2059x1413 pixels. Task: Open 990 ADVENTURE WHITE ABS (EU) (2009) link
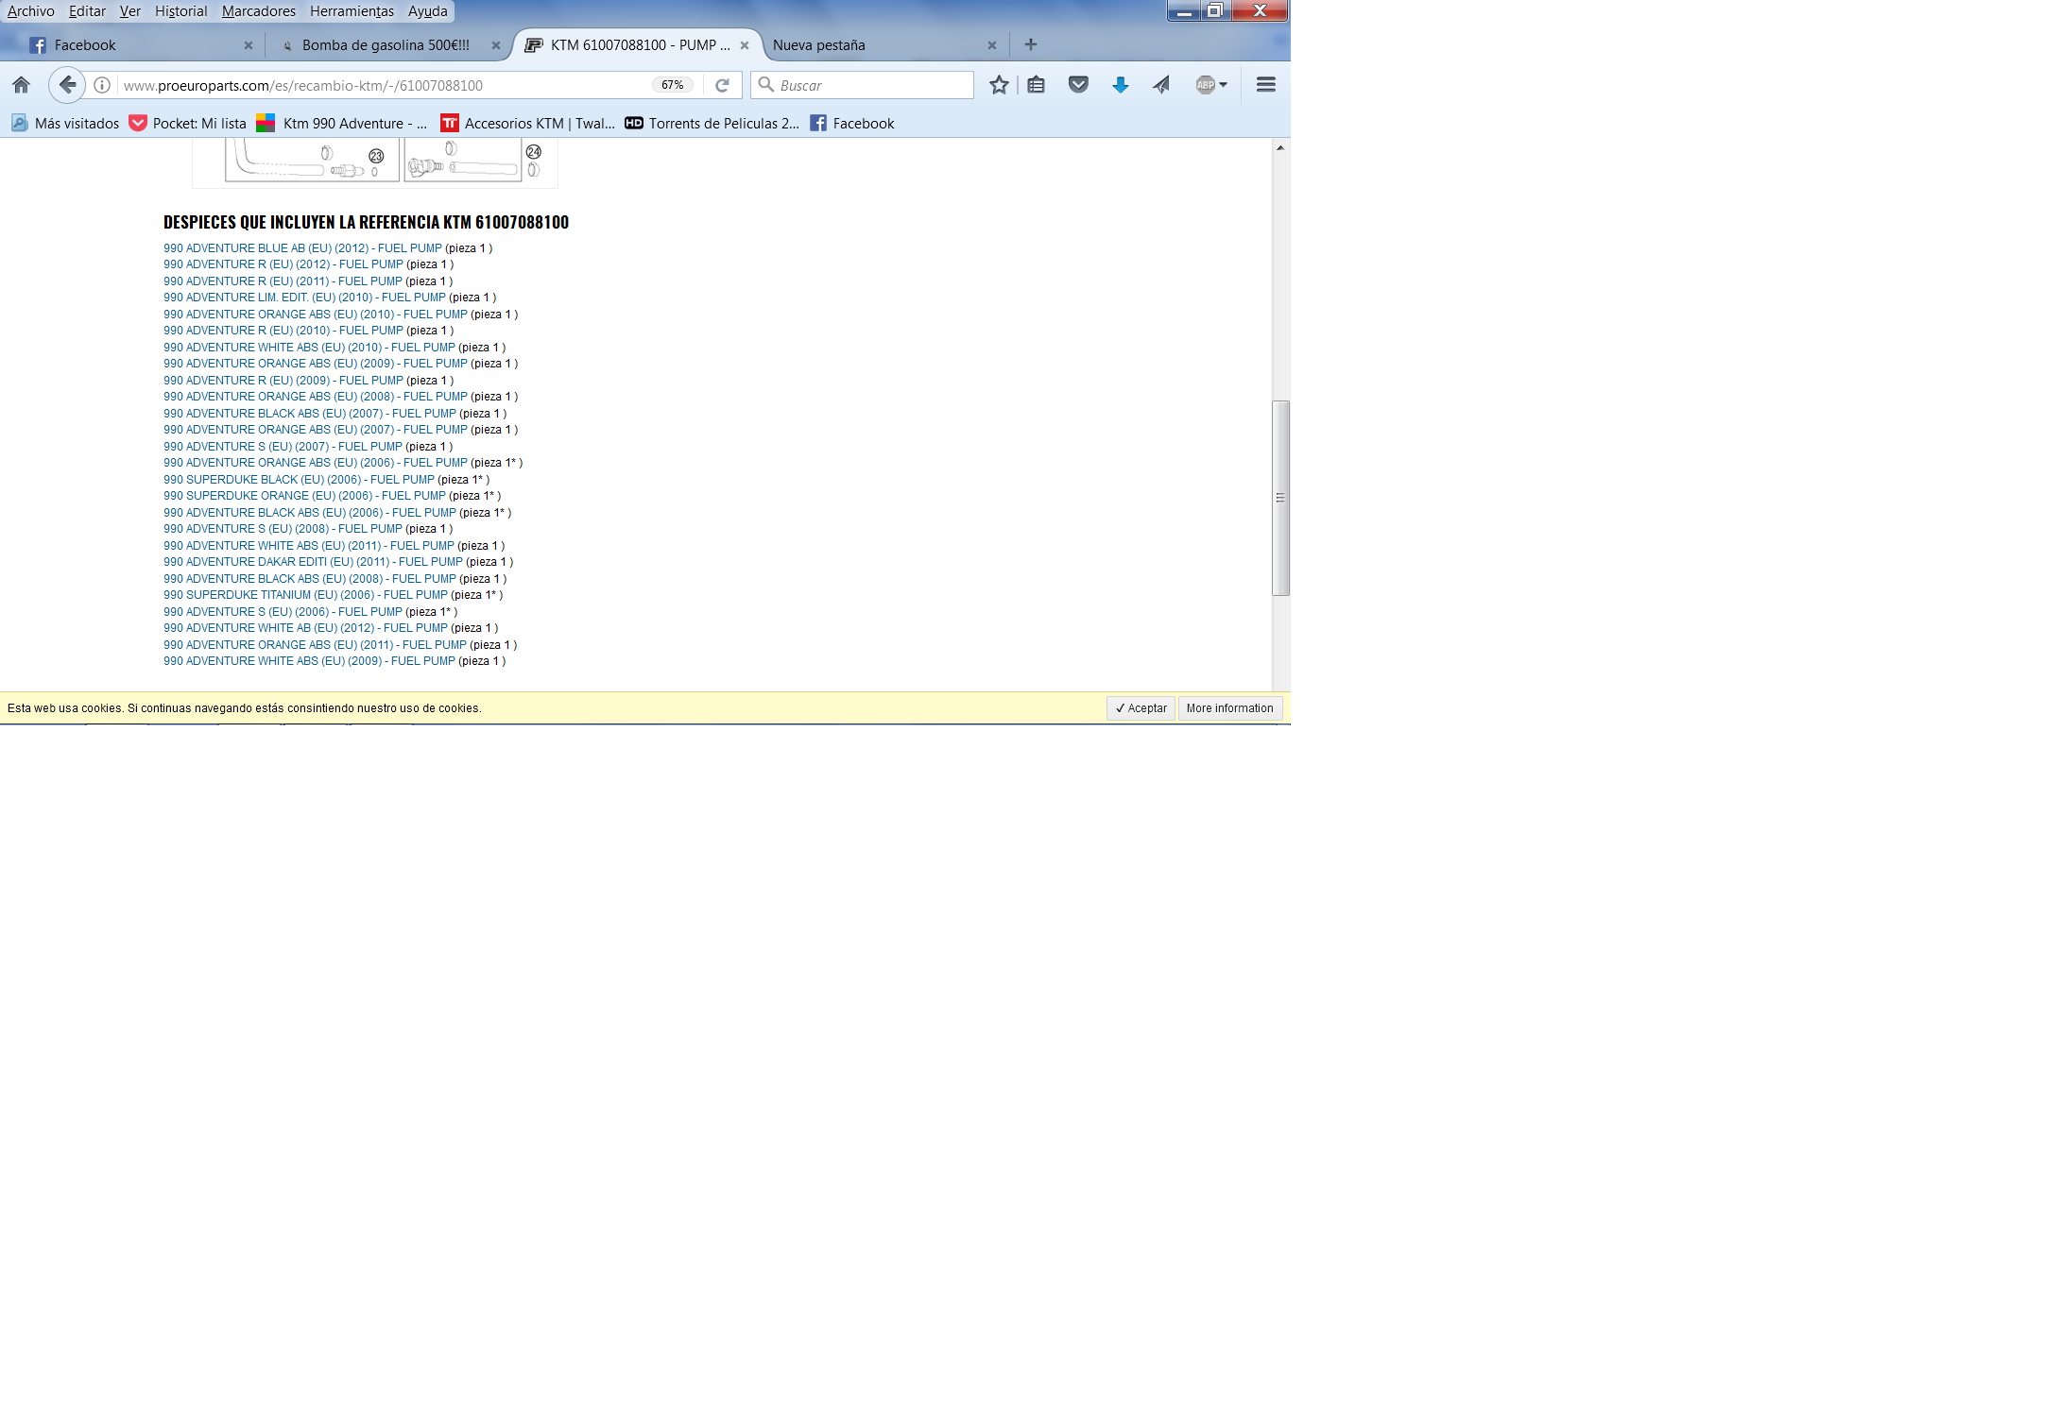tap(309, 661)
